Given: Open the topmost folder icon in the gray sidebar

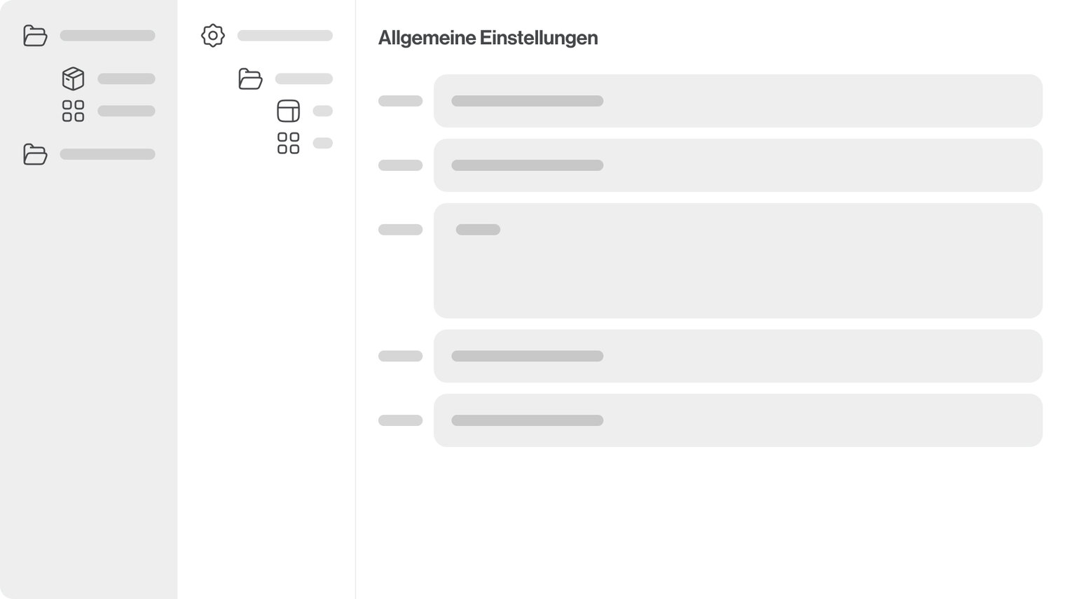Looking at the screenshot, I should [x=35, y=36].
